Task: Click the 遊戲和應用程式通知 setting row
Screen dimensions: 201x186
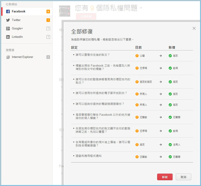Action: (89, 156)
